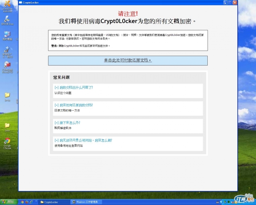This screenshot has width=256, height=205.
Task: Click 单击此处可付款还原文档 payment link
Action: click(128, 60)
